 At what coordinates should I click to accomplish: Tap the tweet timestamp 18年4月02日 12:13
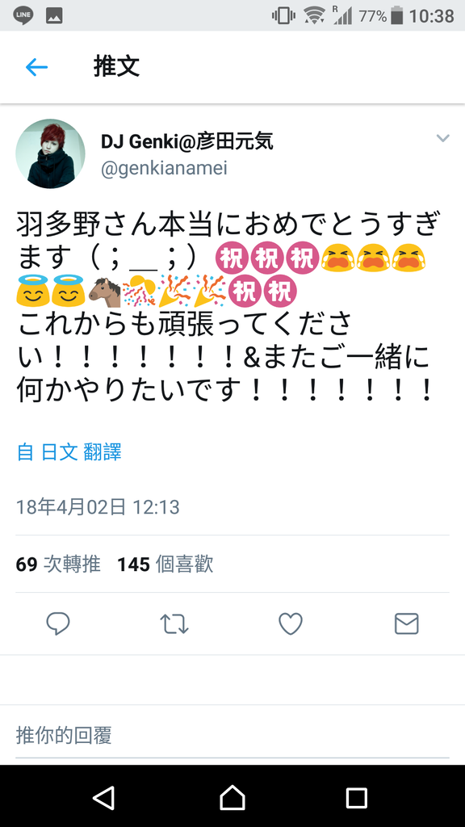pyautogui.click(x=98, y=507)
